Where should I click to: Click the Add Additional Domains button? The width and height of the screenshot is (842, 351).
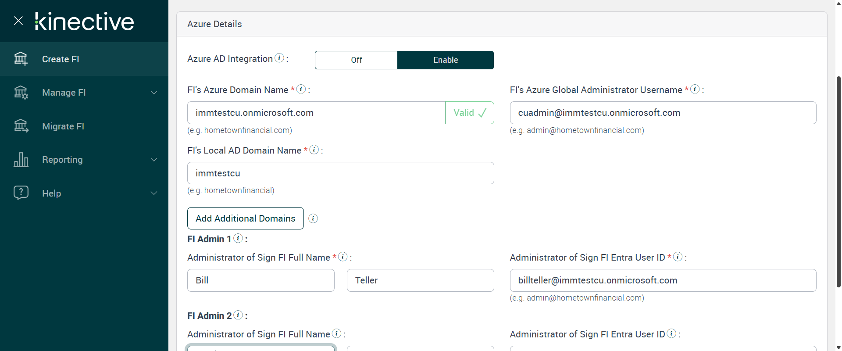(245, 218)
